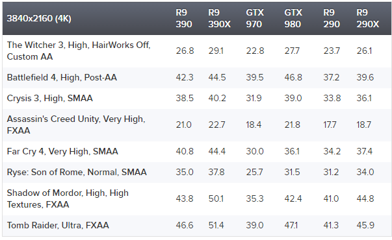The width and height of the screenshot is (392, 240).
Task: Select Far Cry 4, Very High, SMAA row
Action: click(x=197, y=151)
